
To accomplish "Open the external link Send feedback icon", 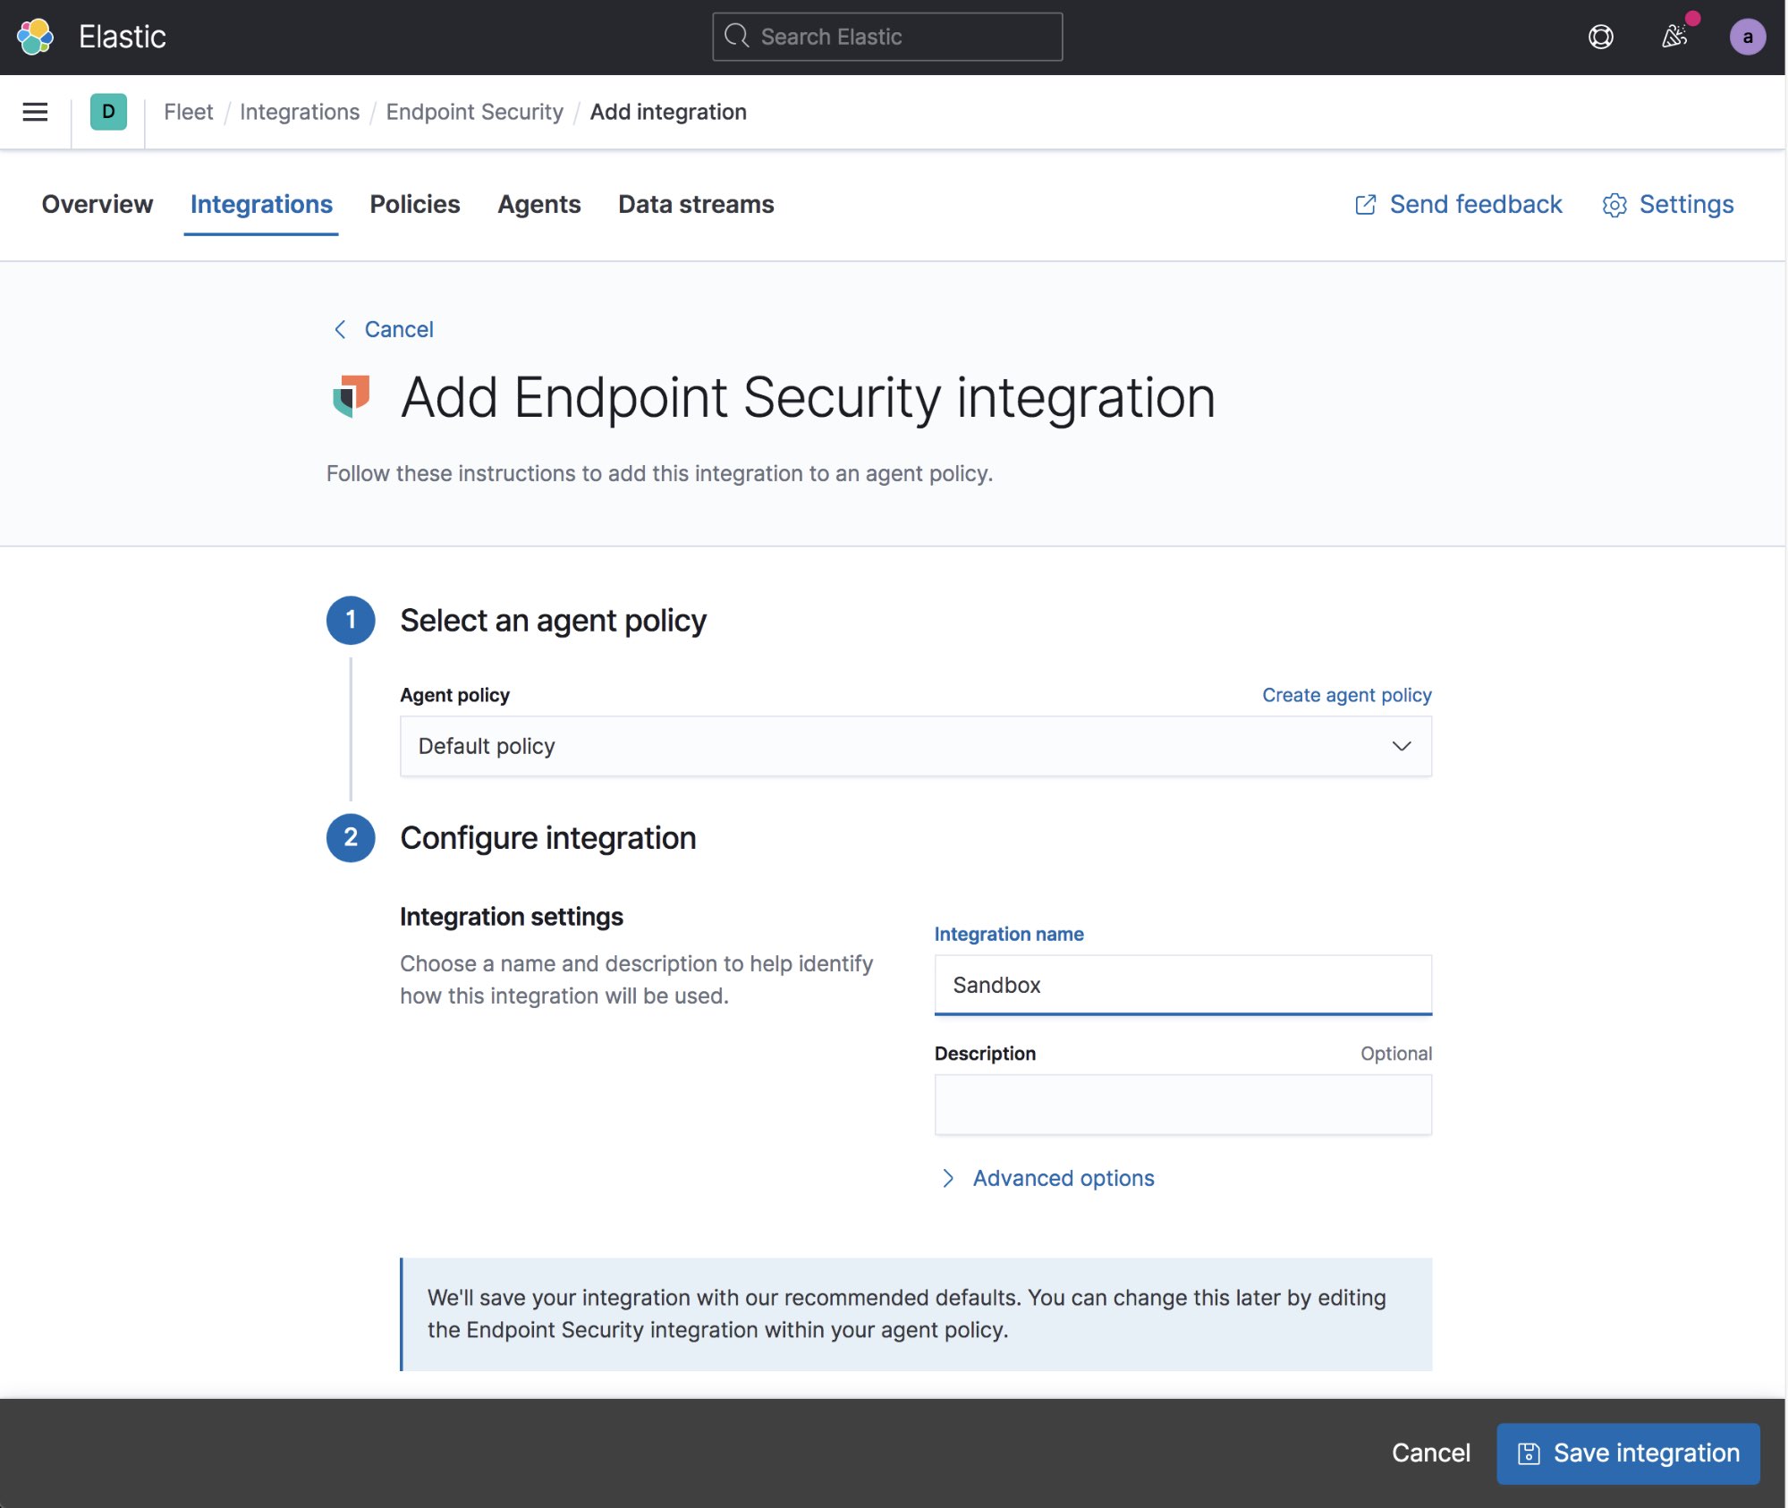I will (x=1365, y=205).
